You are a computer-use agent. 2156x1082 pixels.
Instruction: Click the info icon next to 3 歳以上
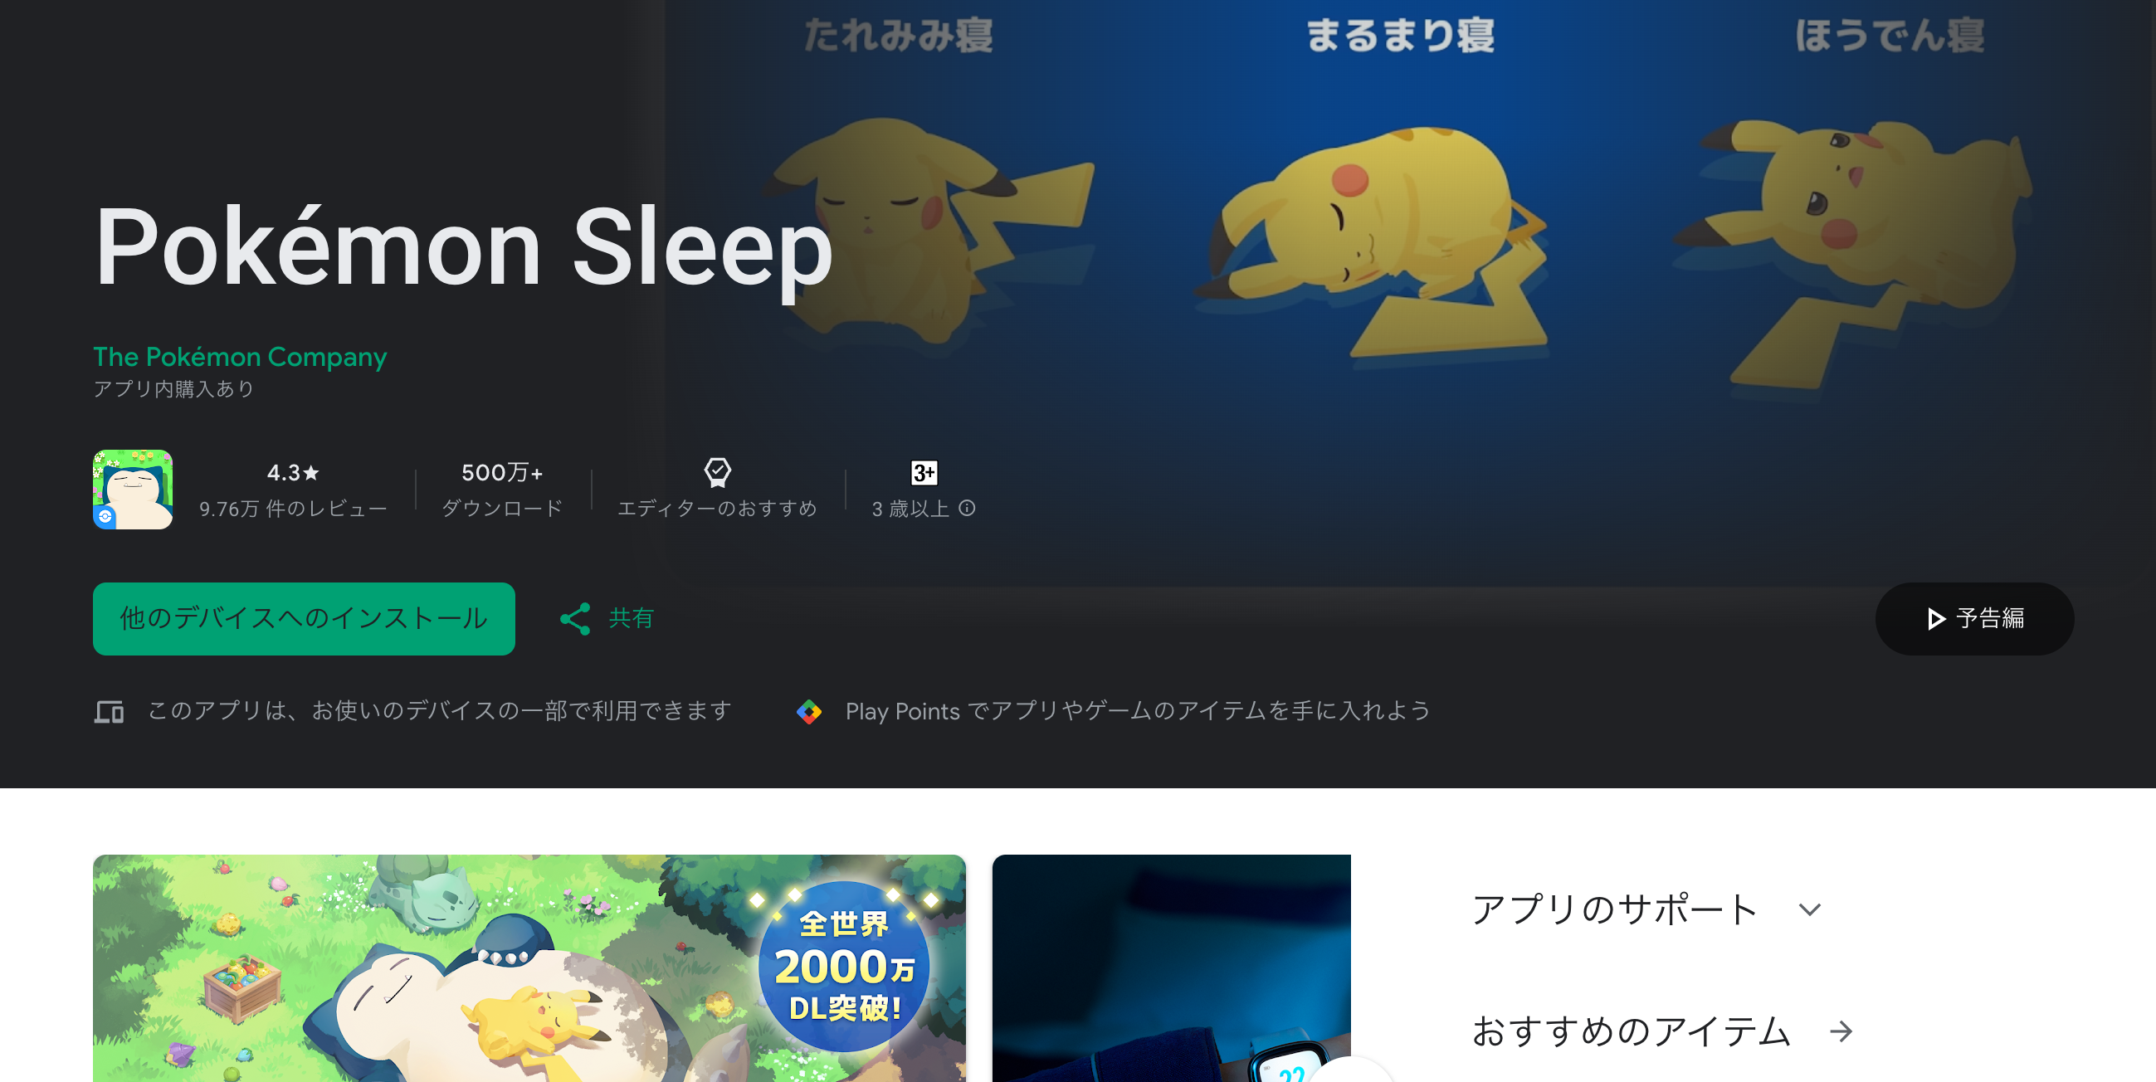tap(967, 508)
